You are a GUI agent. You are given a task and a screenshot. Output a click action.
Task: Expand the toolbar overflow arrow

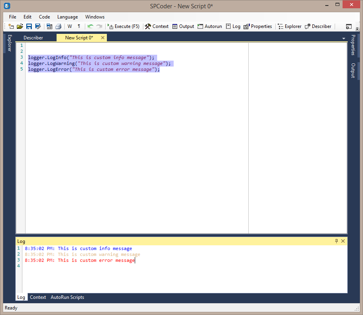(357, 29)
